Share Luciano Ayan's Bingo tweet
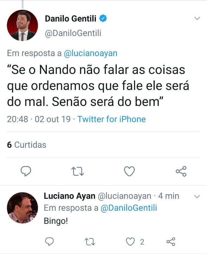 click(x=171, y=241)
